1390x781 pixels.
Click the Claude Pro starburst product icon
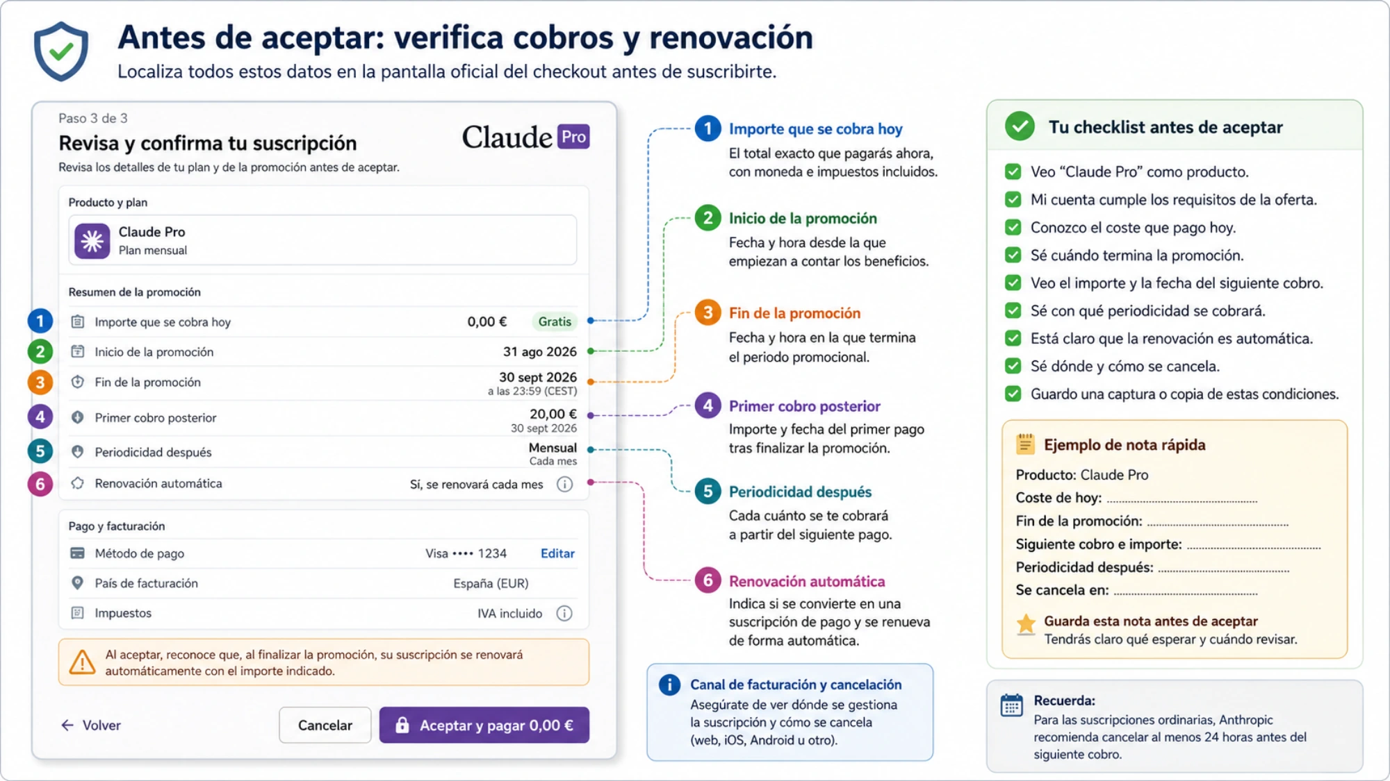92,241
